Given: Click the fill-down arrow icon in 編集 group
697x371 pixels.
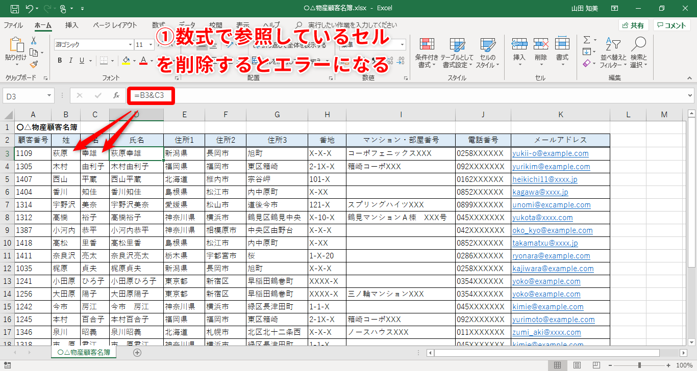Looking at the screenshot, I should pyautogui.click(x=587, y=51).
